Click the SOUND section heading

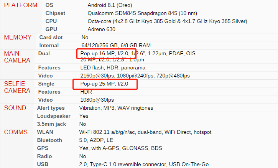(15, 108)
